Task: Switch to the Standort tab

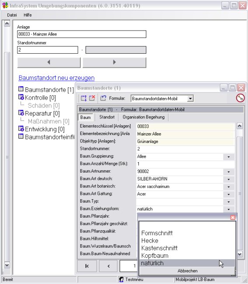Action: point(107,117)
